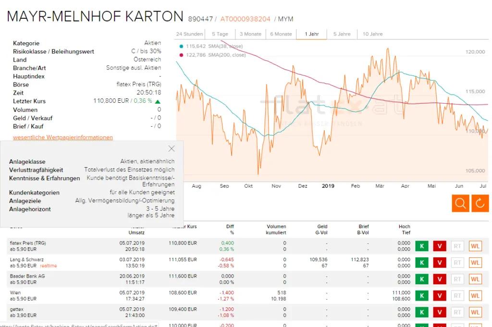Switch chart to 24 Stunden tab

(x=189, y=34)
